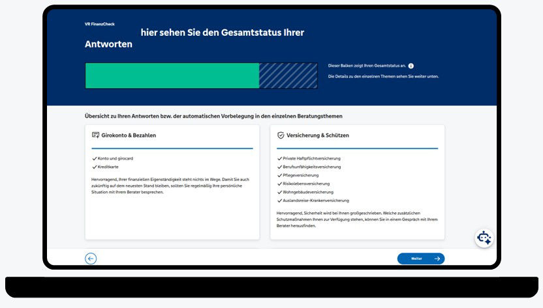Click the checkmark next to Berufsunfähigkeitsversicherung
543x308 pixels.
[279, 167]
